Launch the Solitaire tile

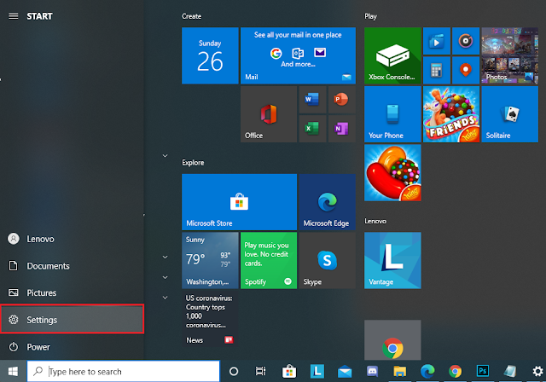pyautogui.click(x=510, y=114)
